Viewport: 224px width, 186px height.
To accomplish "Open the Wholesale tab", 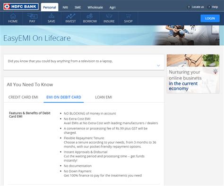I will pos(95,8).
